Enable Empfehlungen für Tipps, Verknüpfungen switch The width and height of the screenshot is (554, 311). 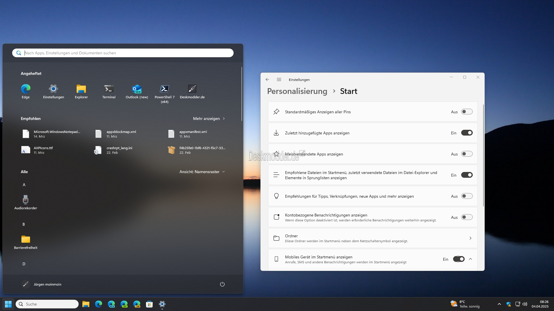[467, 196]
